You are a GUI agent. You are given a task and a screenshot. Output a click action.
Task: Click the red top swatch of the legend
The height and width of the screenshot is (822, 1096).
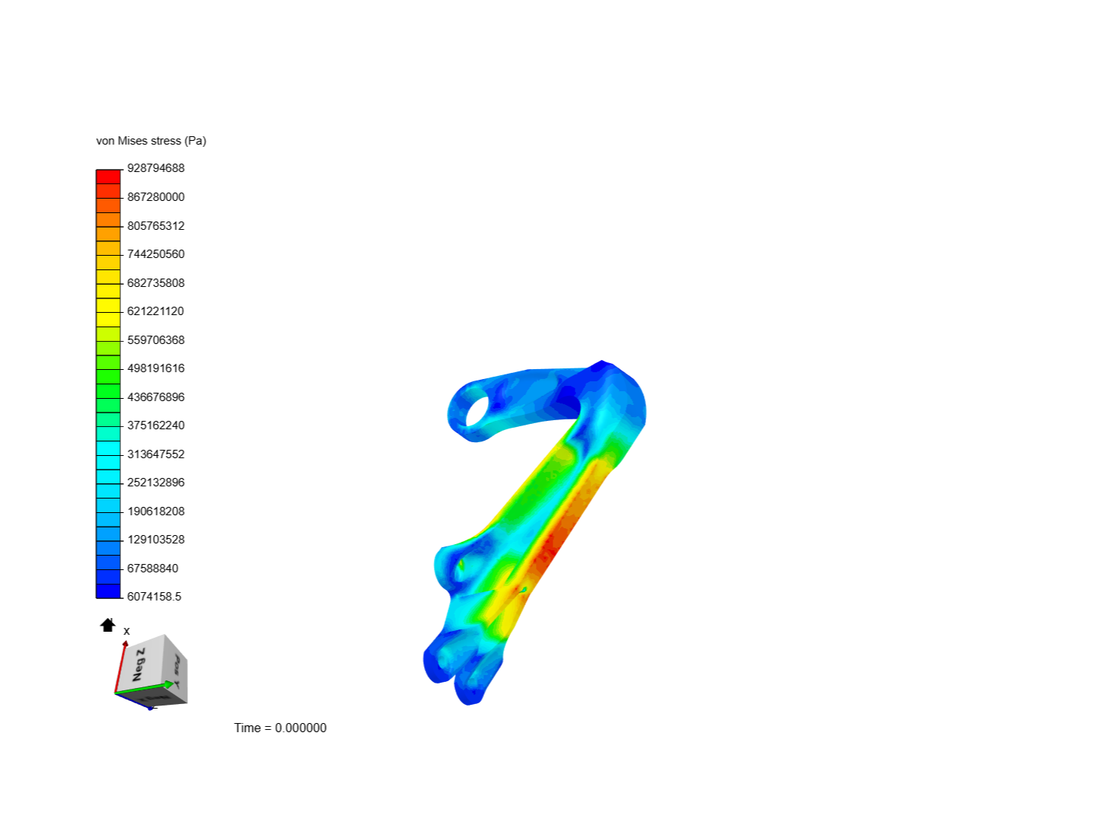108,177
